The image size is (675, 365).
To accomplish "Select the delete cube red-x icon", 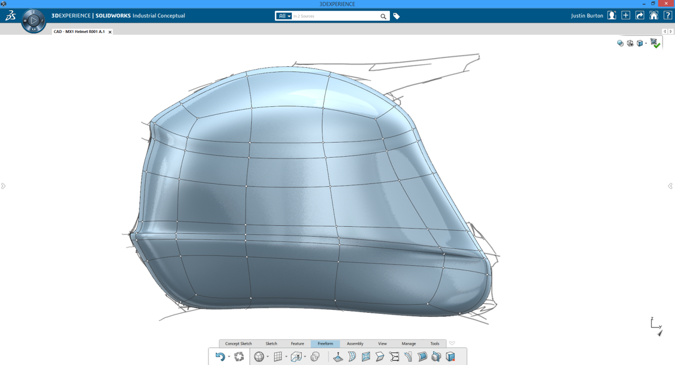I will [450, 357].
